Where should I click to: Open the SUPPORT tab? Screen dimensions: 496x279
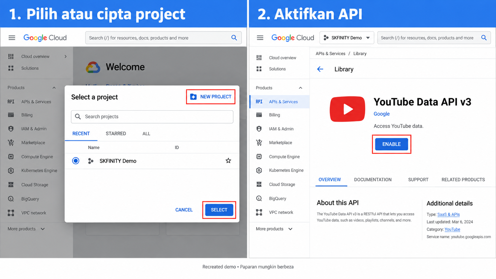pos(418,180)
